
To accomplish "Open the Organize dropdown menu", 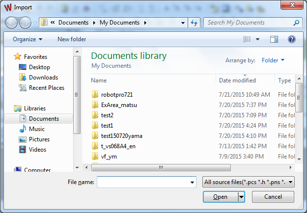I will (x=28, y=39).
